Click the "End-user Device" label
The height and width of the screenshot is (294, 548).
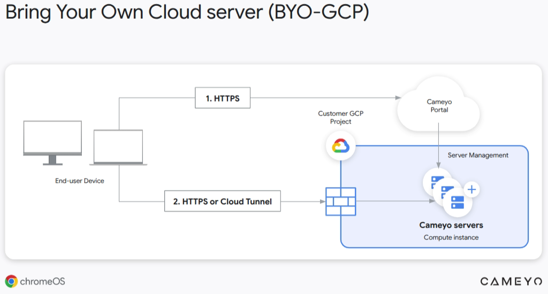80,181
